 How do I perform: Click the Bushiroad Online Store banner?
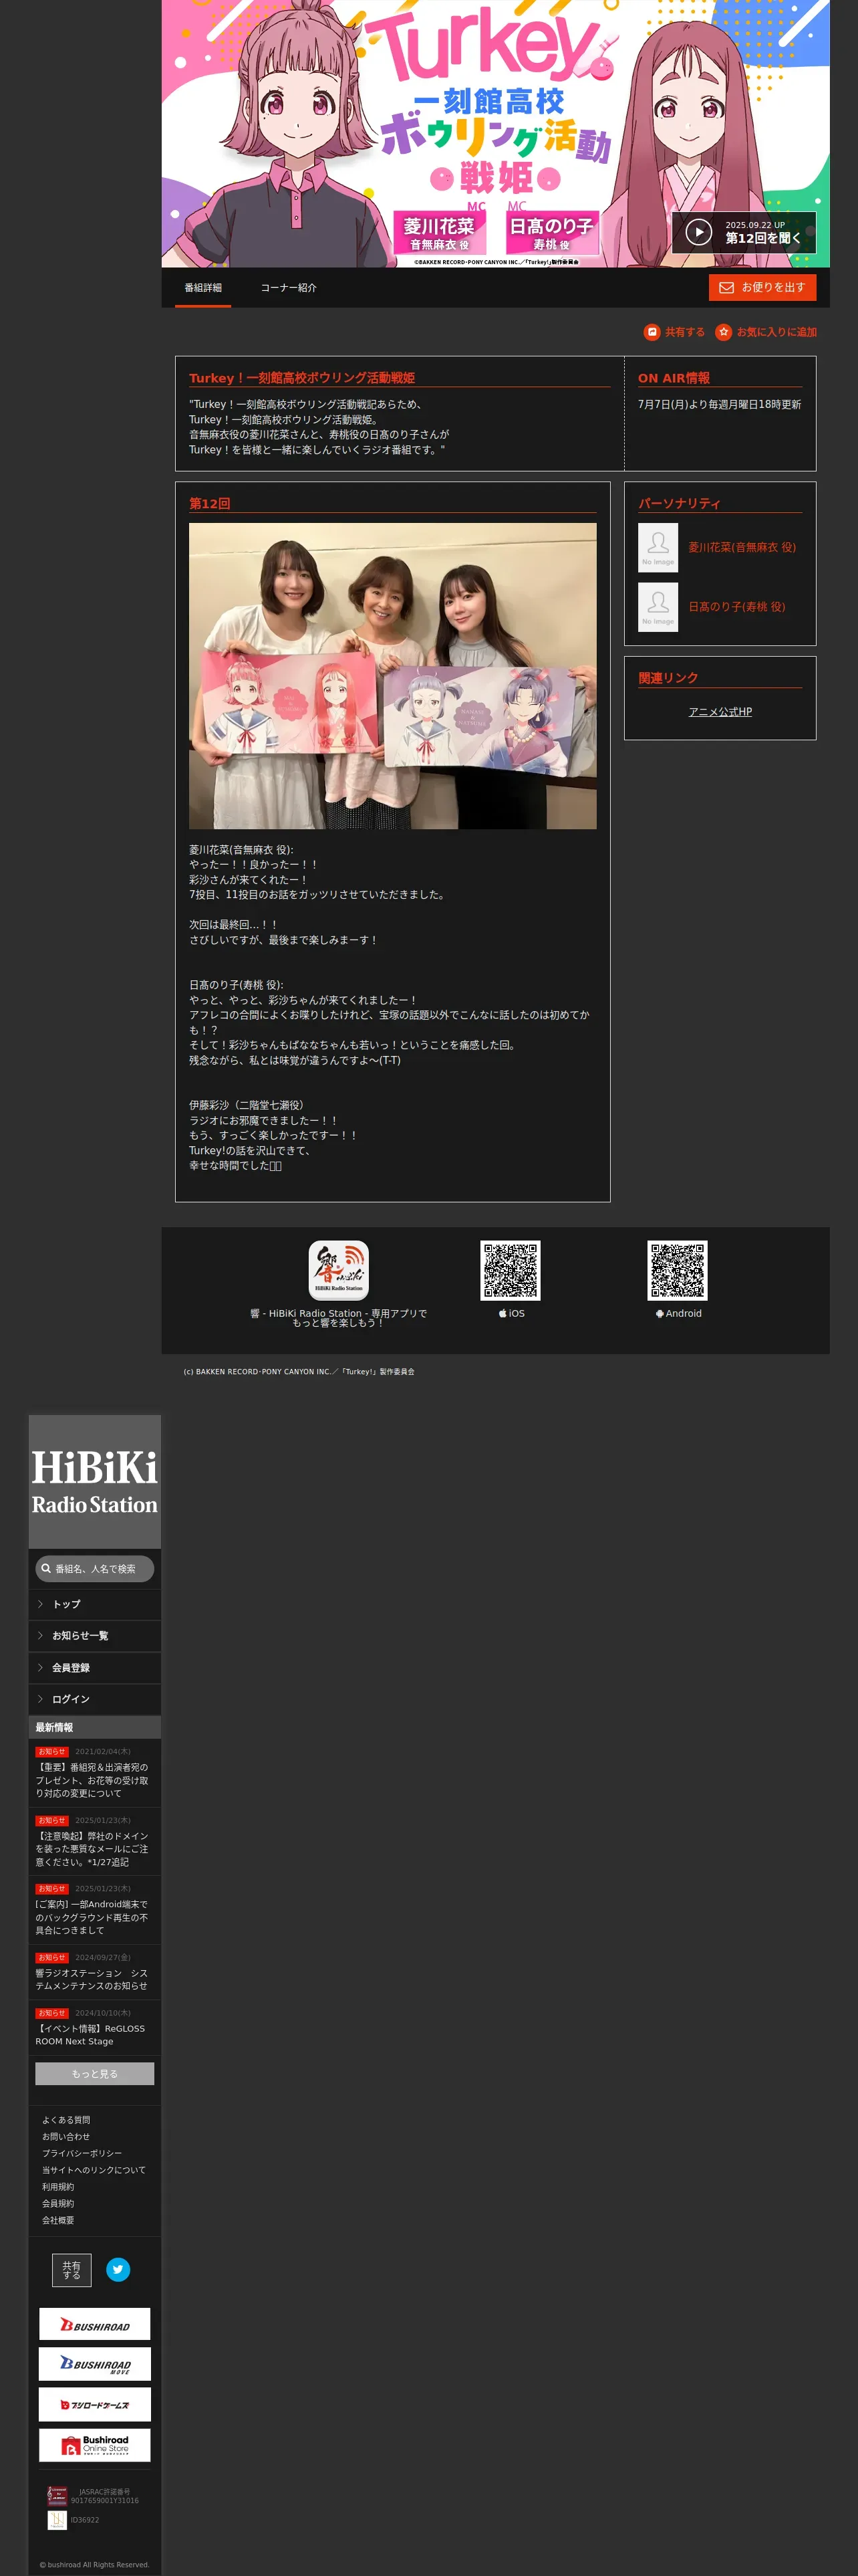pos(95,2444)
